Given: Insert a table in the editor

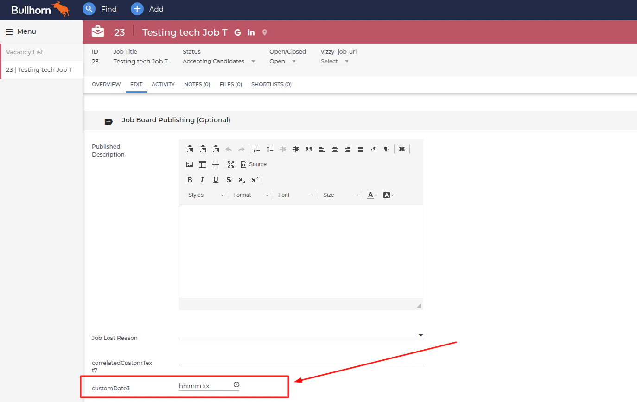Looking at the screenshot, I should pyautogui.click(x=203, y=164).
